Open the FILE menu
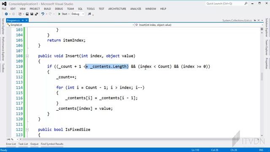 click(x=4, y=8)
